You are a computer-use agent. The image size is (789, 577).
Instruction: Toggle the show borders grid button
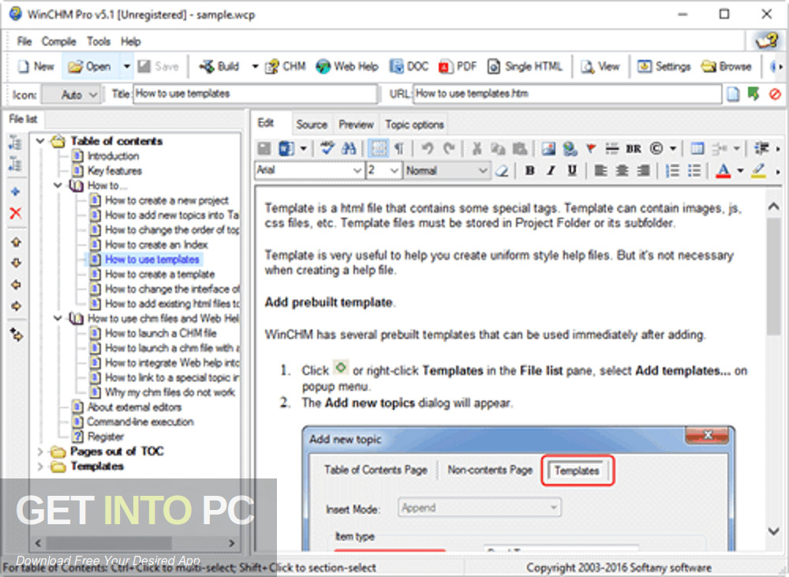point(379,148)
